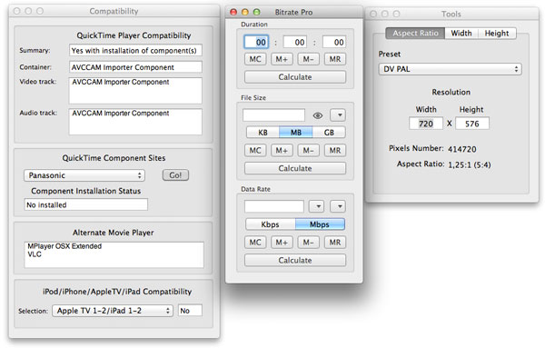Select the MB file size unit
Screen dimensions: 545x348
[x=296, y=133]
